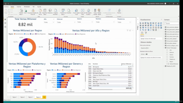The image size is (183, 103).
Task: Switch to Página 2 tab
Action: click(23, 97)
